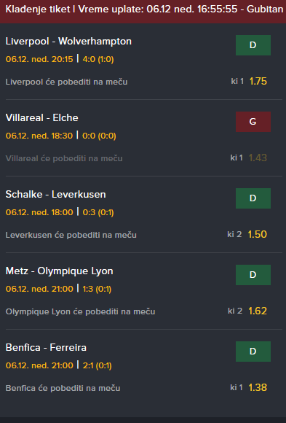
Task: Click the 2:1 (0:1) Benfica match result
Action: coord(98,365)
